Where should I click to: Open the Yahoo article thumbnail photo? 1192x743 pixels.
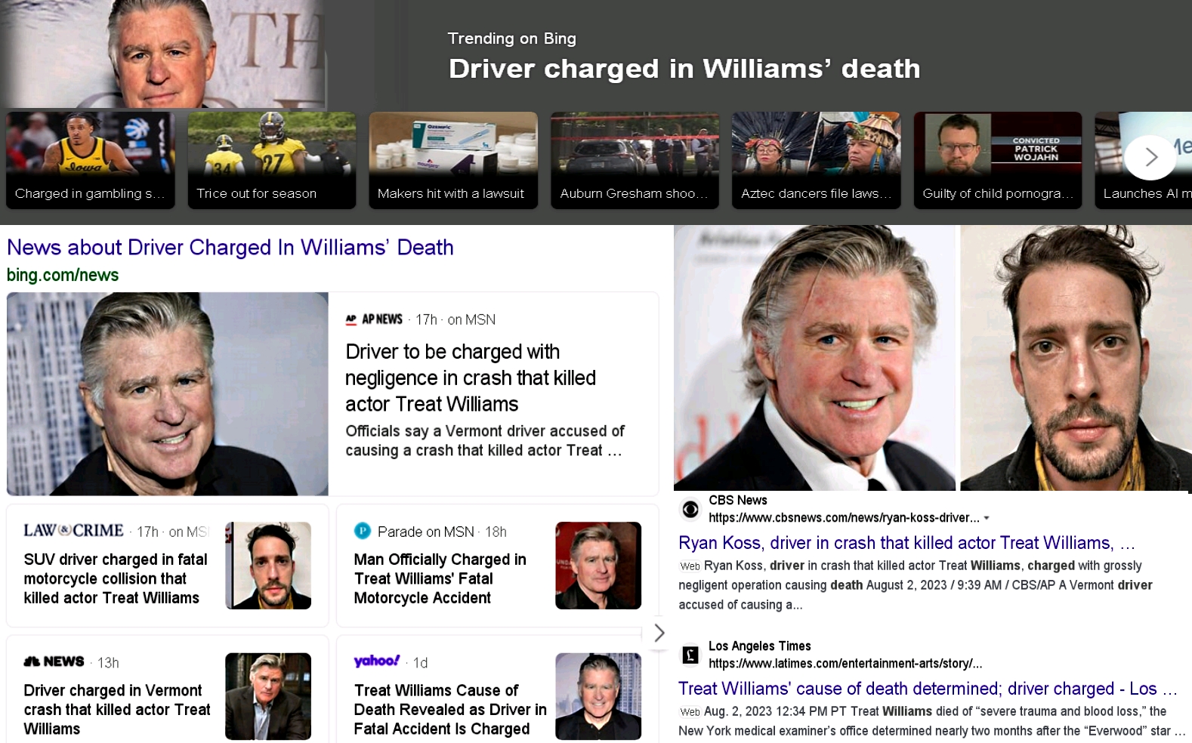point(598,696)
